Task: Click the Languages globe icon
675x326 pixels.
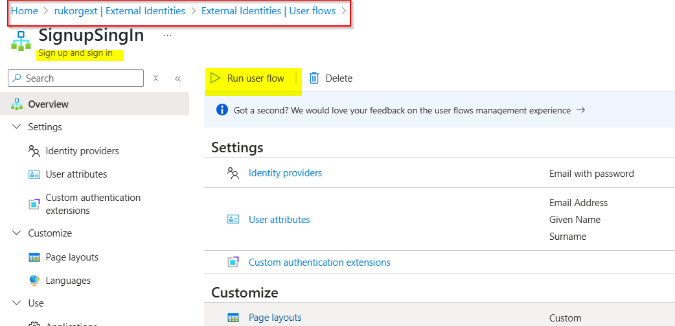Action: [34, 281]
